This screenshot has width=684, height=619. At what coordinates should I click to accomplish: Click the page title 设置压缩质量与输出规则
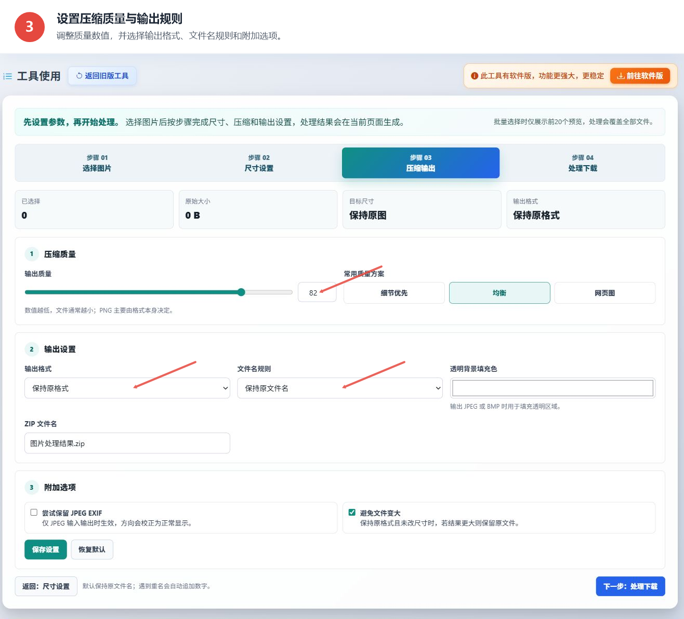[120, 19]
